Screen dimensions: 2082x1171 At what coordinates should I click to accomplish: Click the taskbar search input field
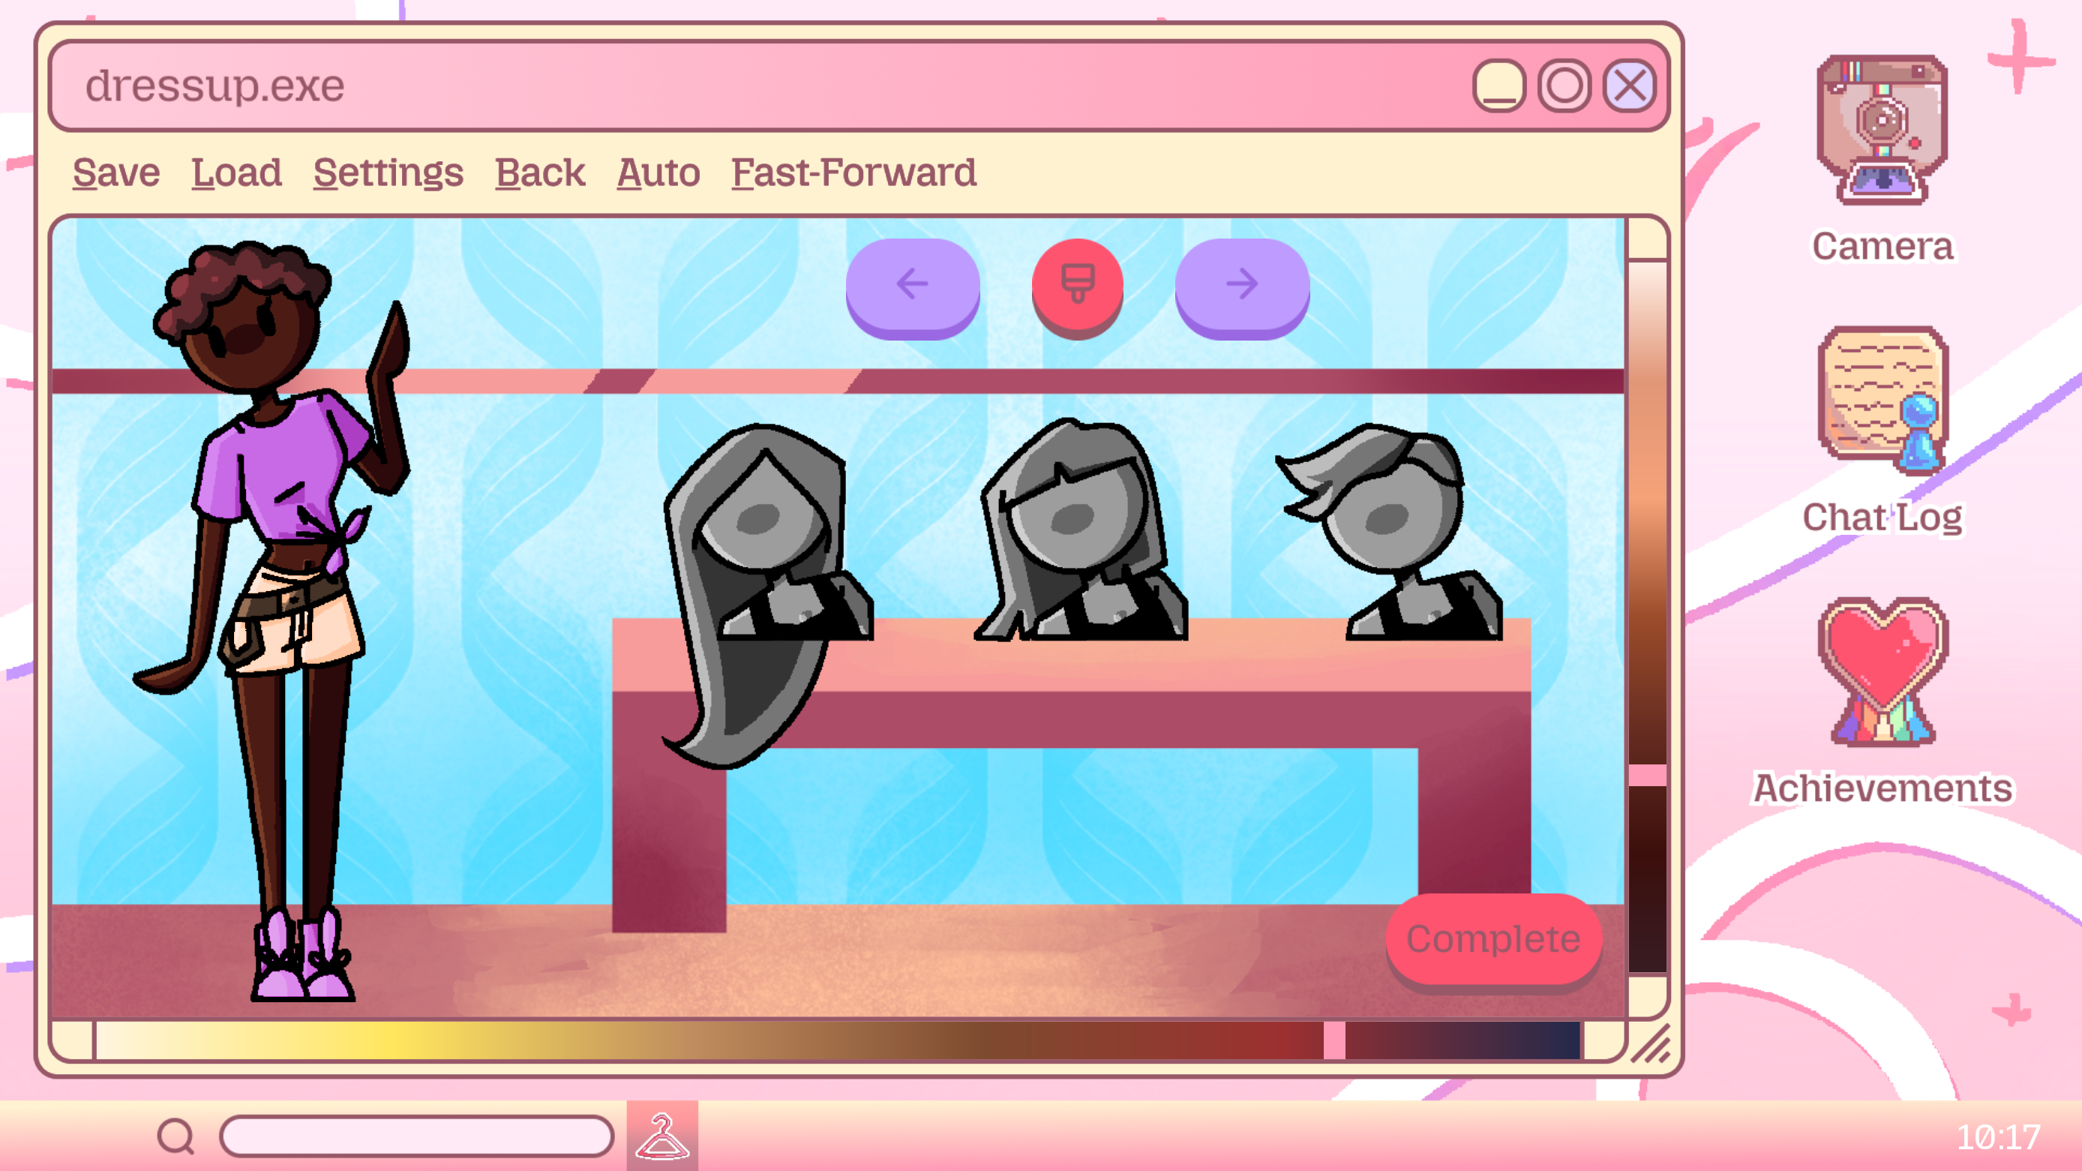pyautogui.click(x=416, y=1136)
